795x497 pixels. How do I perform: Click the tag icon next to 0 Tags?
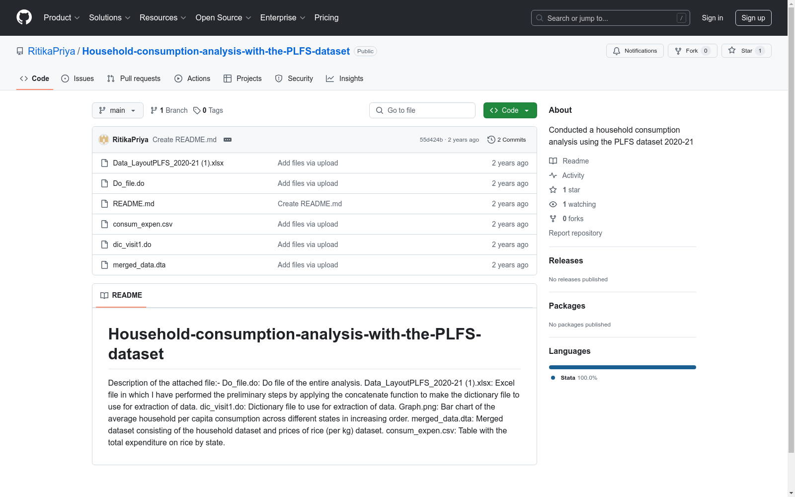tap(197, 110)
